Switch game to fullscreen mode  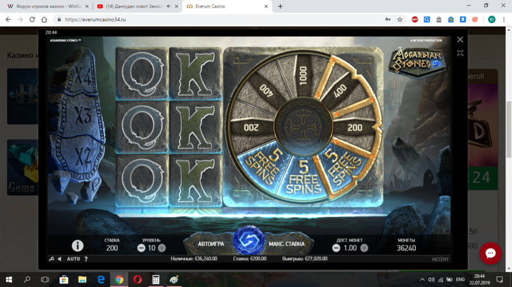coord(460,53)
